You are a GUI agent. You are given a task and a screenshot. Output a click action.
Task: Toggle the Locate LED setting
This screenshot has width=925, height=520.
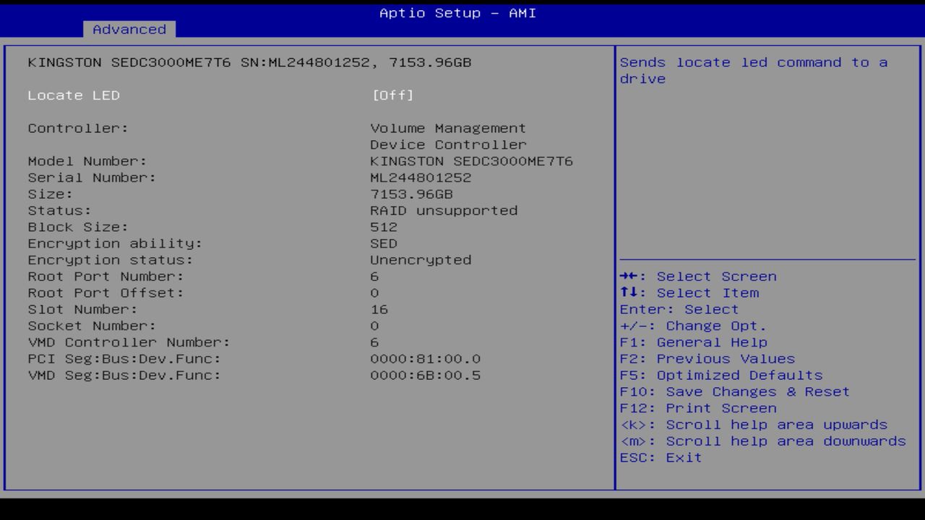[74, 95]
